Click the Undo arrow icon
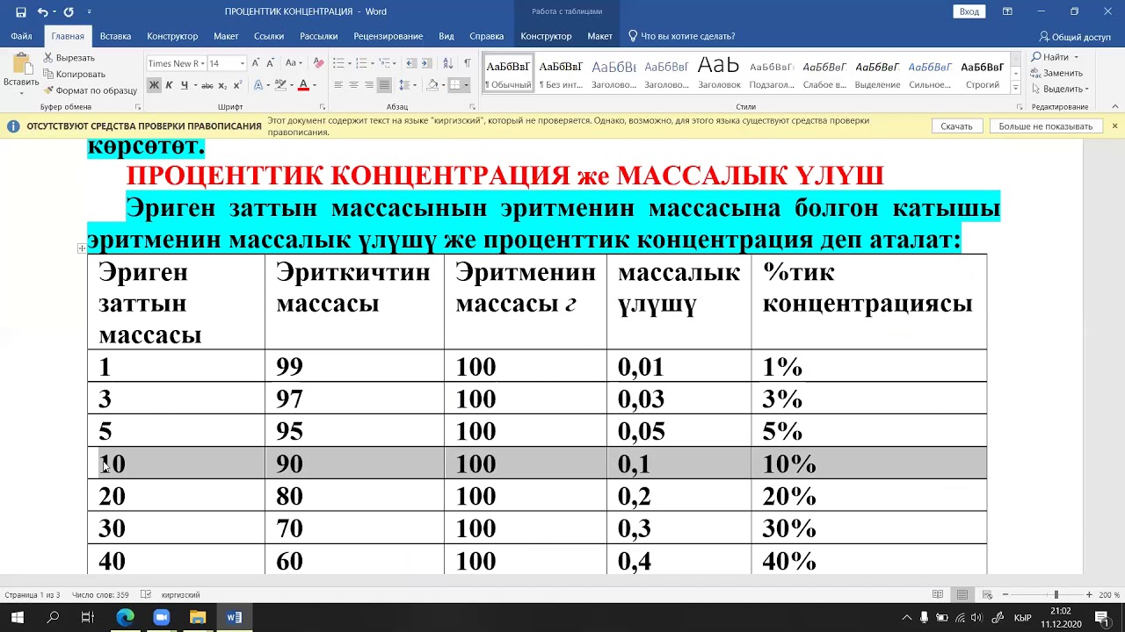 [x=42, y=12]
